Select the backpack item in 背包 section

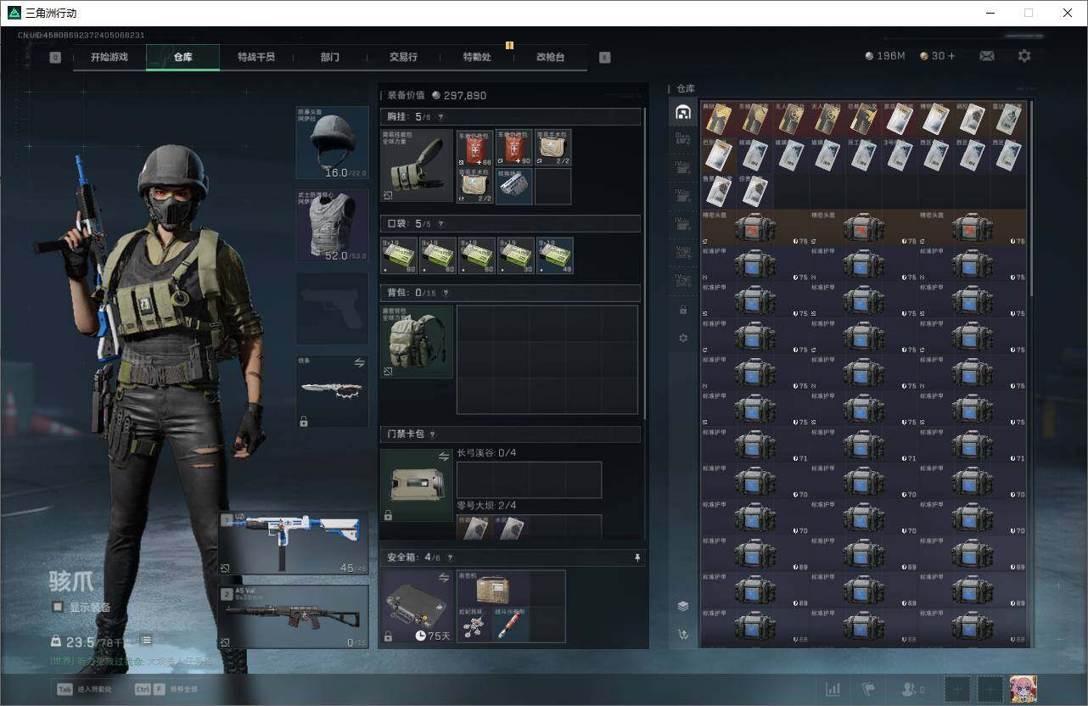(x=417, y=342)
